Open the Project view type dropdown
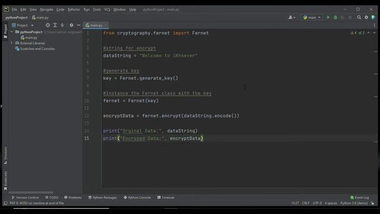Screen dimensions: 380x214 click(x=23, y=25)
